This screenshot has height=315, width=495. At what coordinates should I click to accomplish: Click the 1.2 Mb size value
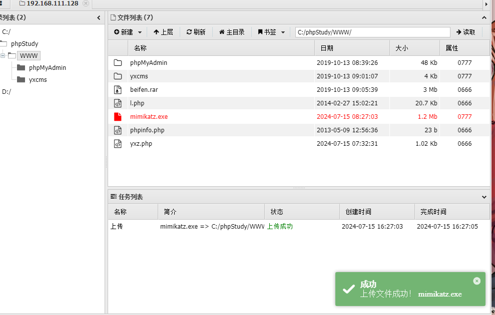pyautogui.click(x=427, y=116)
